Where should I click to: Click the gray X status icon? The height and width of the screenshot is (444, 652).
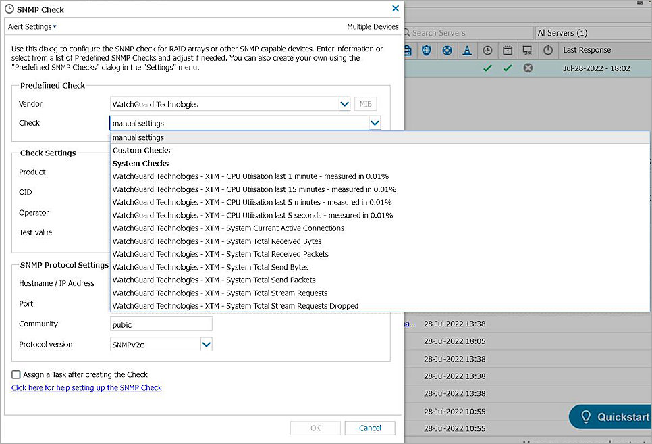coord(528,68)
